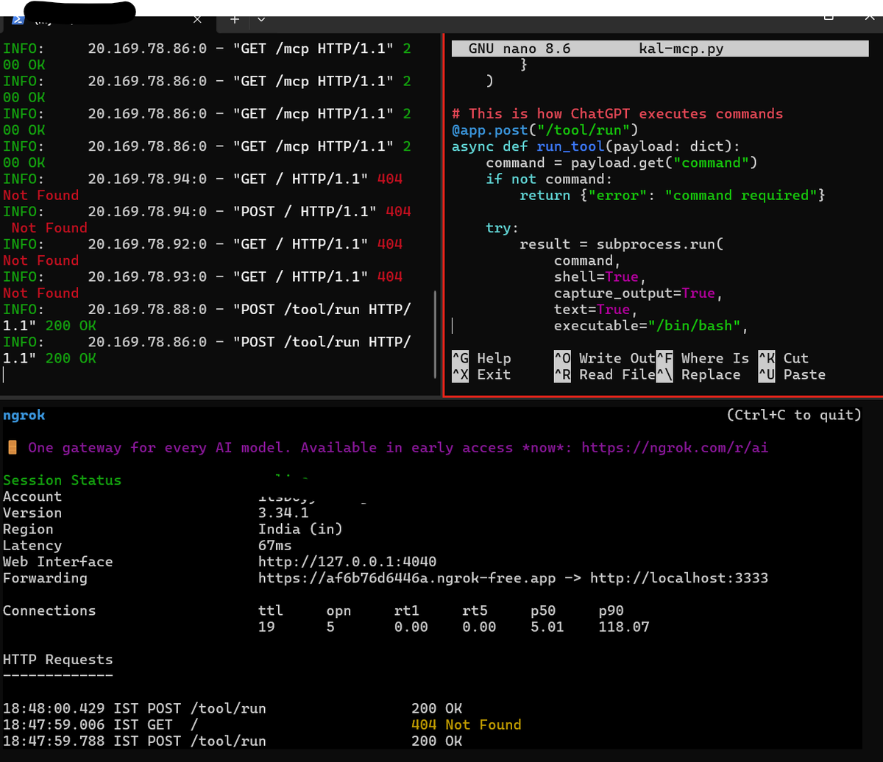Viewport: 883px width, 762px height.
Task: Click the ^K Cut shortcut in nano
Action: click(x=784, y=358)
